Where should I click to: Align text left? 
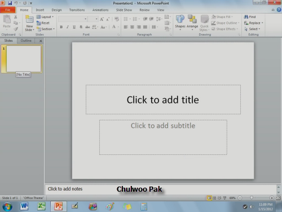click(126, 27)
